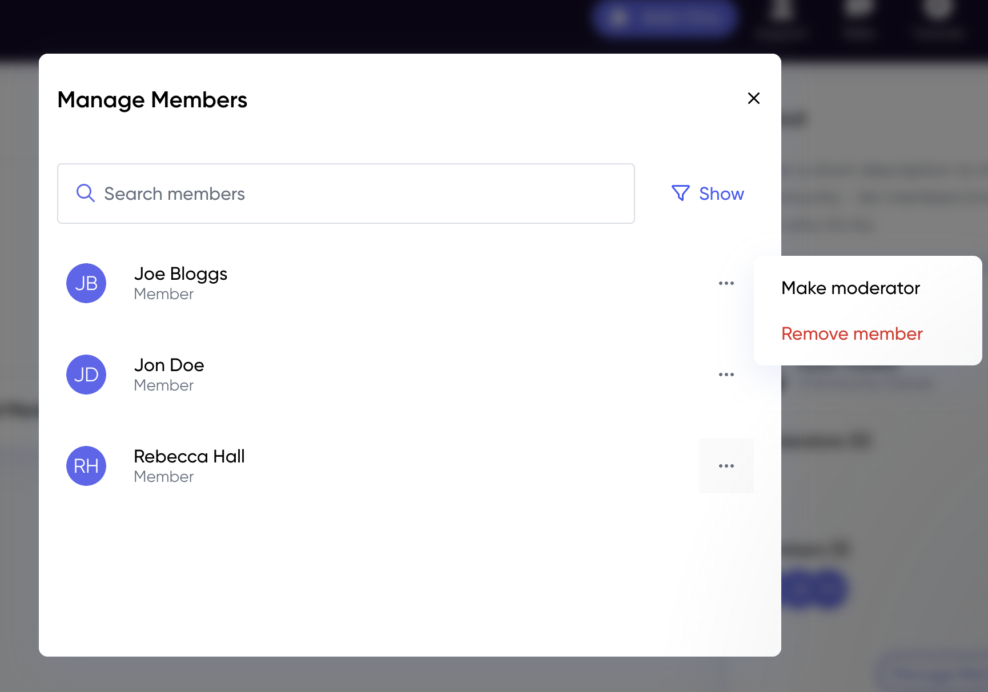Click the RH avatar for Rebecca Hall
Screen dimensions: 988x692
pyautogui.click(x=86, y=466)
